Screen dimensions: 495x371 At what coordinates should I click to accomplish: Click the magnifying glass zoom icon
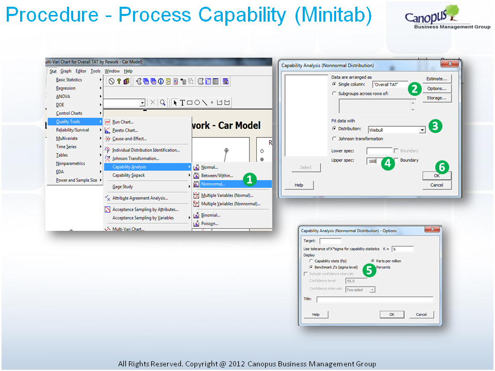coord(162,103)
